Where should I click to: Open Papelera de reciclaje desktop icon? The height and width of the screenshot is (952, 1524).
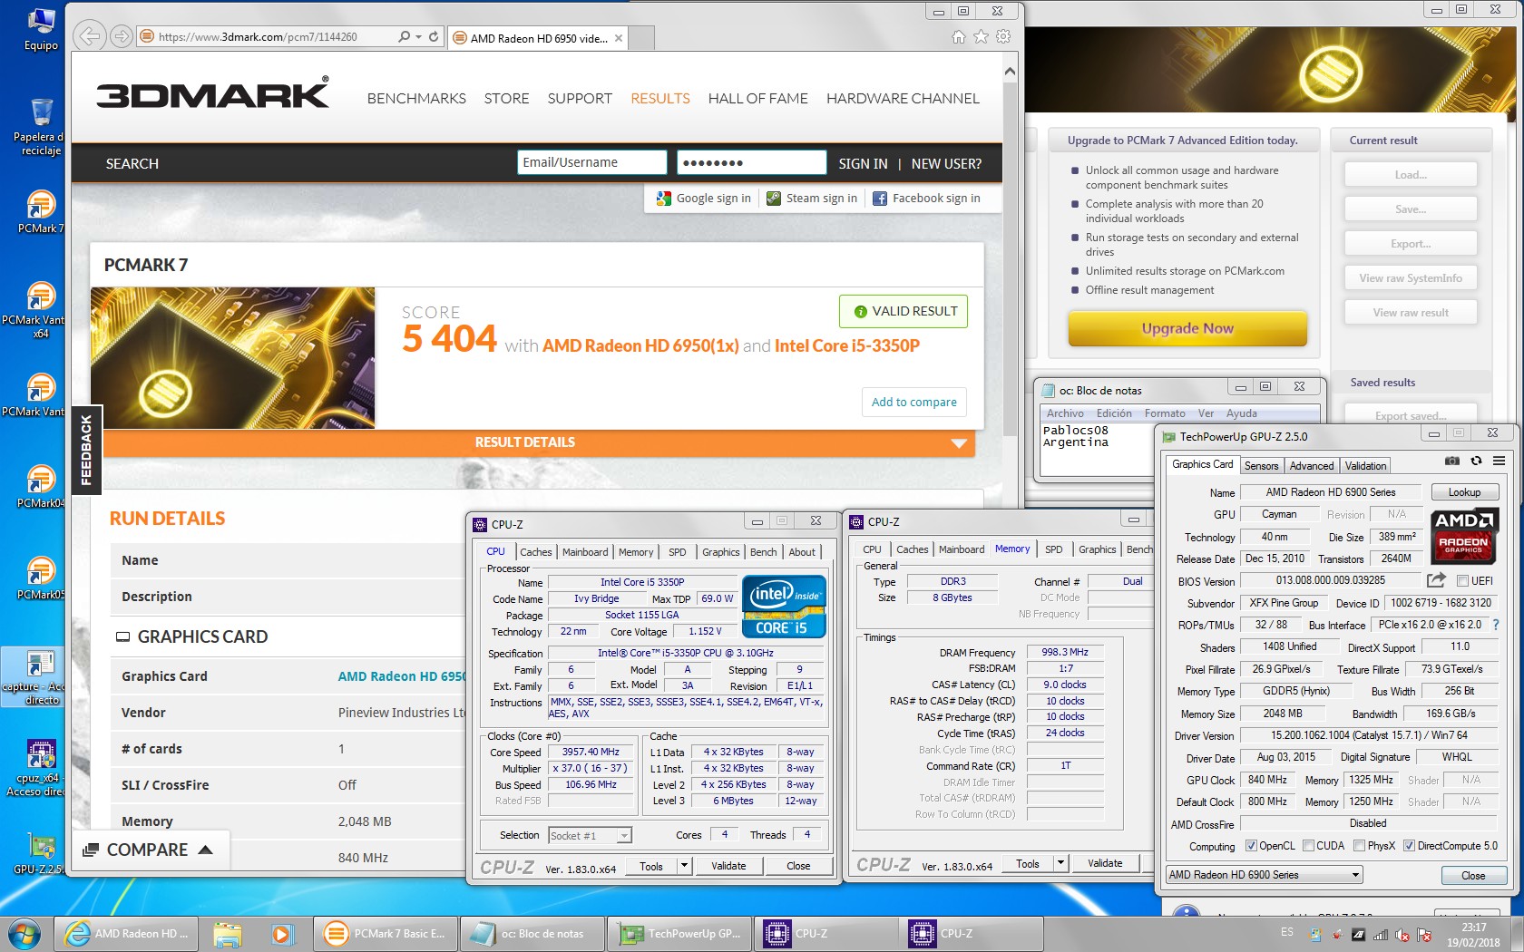pyautogui.click(x=41, y=127)
